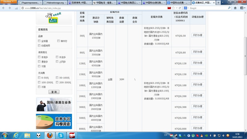Click 网厅办理 for the KTQSL188 plan
Screen dimensions: 247x139
198,85
